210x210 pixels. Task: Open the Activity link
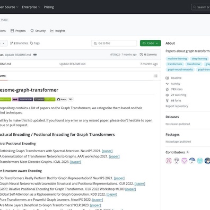coord(176,84)
